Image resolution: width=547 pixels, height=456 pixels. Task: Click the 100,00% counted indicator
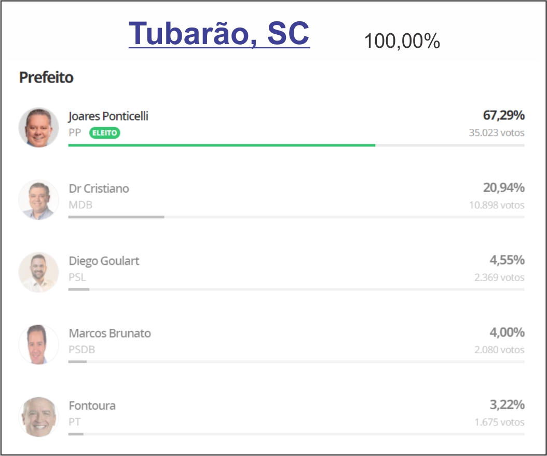402,41
